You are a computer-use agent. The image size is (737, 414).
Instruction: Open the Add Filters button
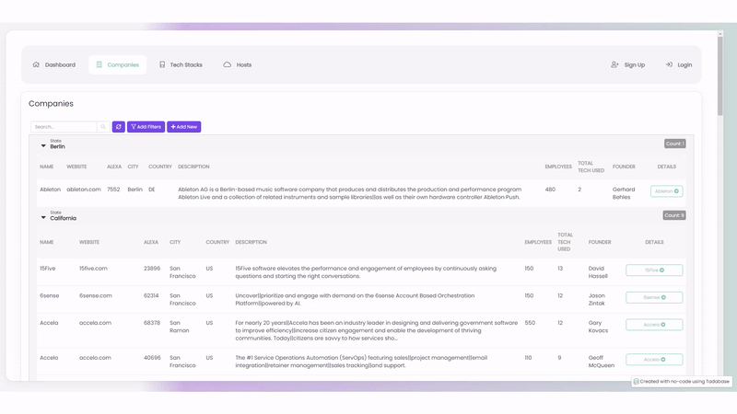tap(146, 127)
